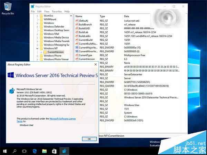
Task: Select the CurrentVersion tree key
Action: [56, 52]
